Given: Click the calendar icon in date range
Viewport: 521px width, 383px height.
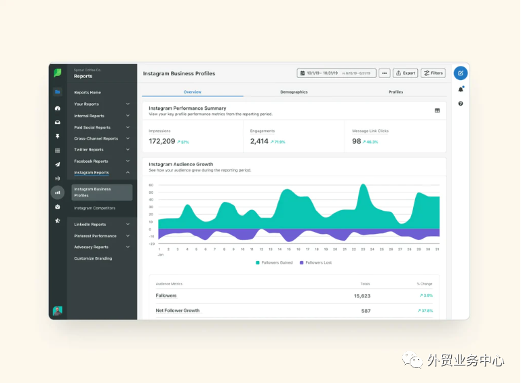Looking at the screenshot, I should coord(303,73).
